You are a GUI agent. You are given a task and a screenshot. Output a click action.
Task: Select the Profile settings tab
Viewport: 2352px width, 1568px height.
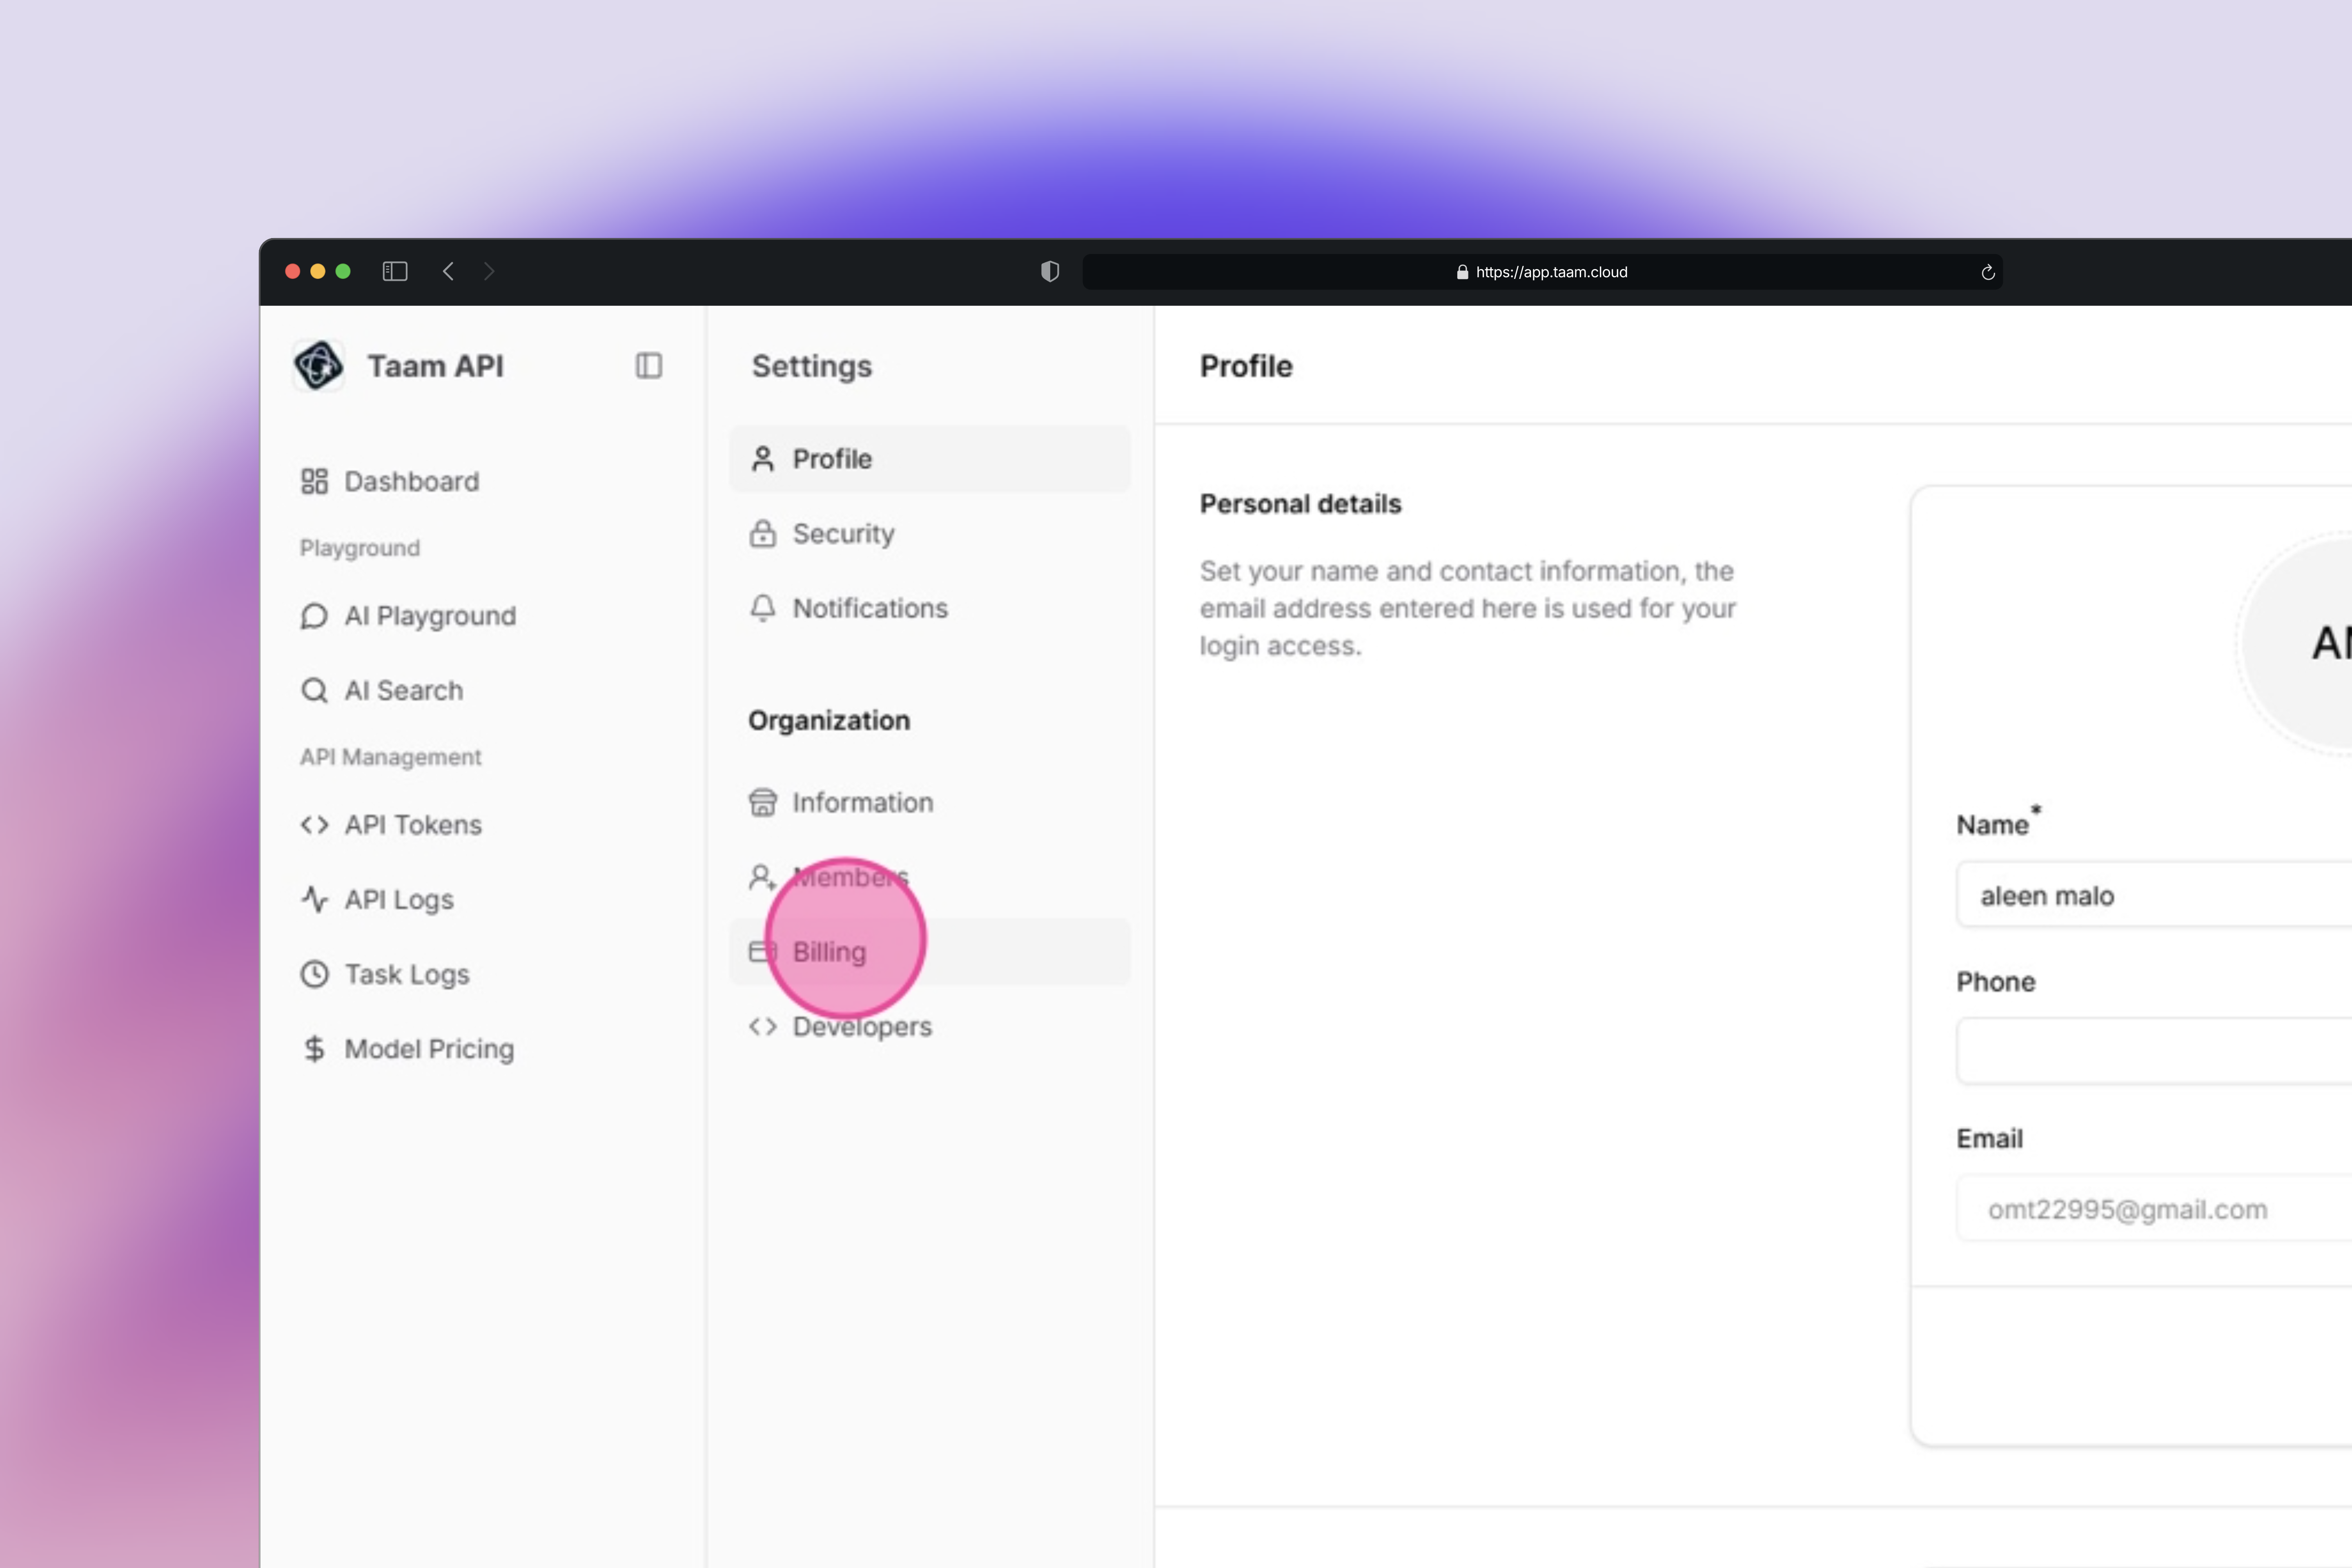tap(832, 458)
